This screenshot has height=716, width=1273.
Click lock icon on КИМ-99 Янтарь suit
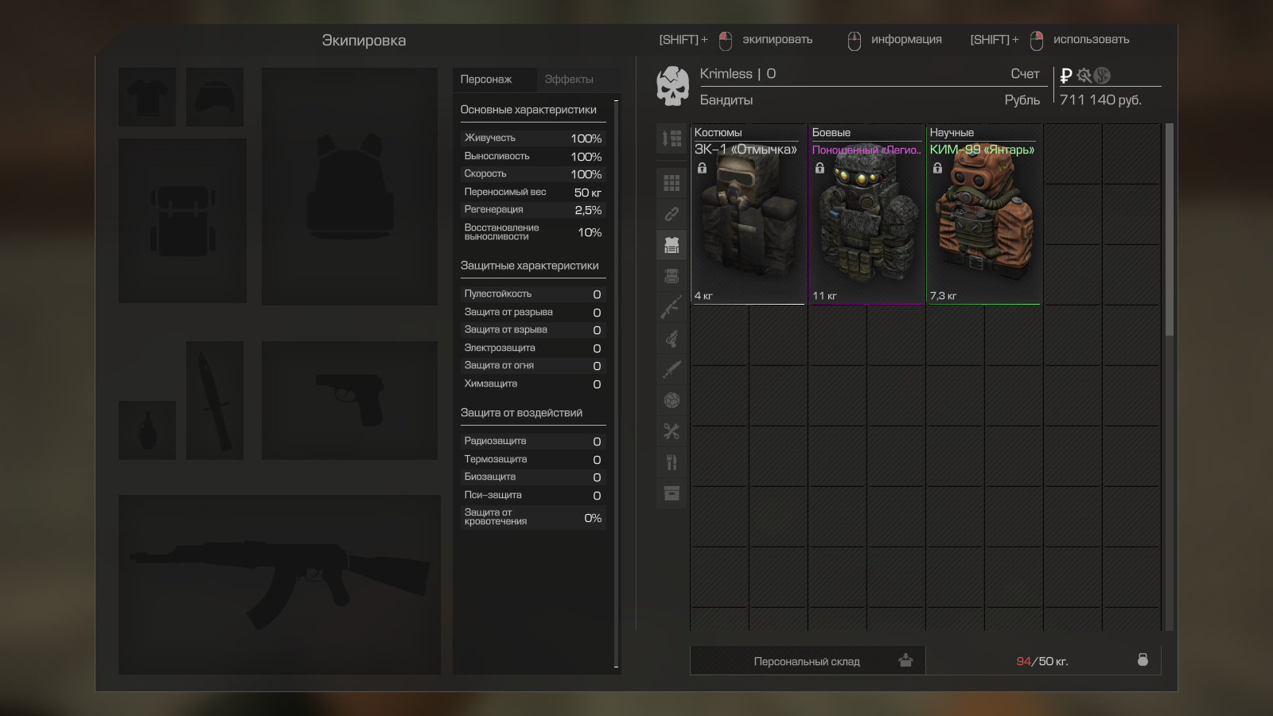point(937,168)
